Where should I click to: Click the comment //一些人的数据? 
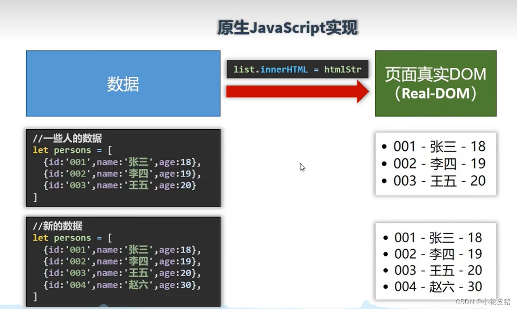point(67,139)
